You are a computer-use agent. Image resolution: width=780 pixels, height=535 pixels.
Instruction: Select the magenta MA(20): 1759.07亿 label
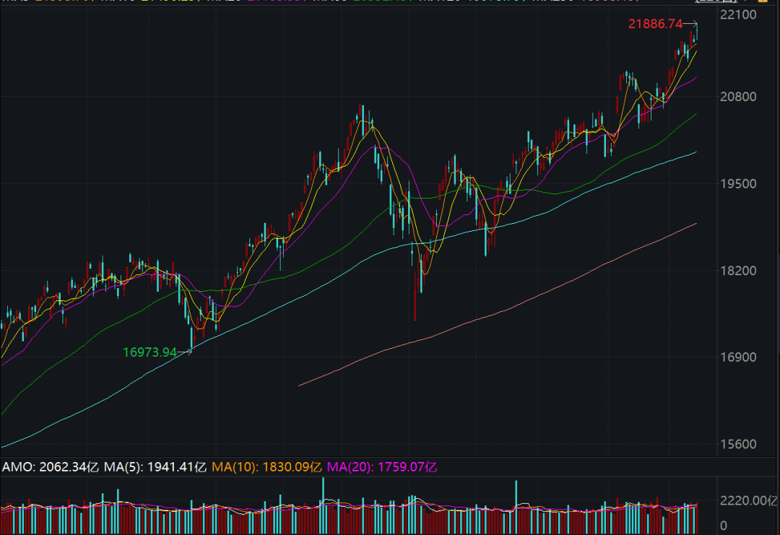pyautogui.click(x=382, y=467)
